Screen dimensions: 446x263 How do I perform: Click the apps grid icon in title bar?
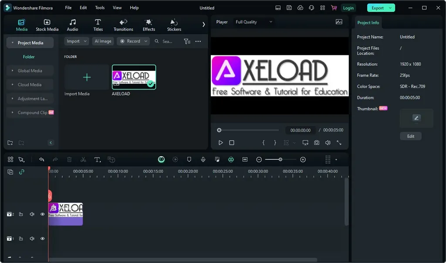(323, 8)
